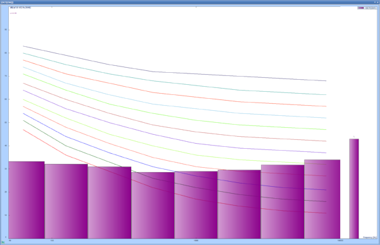Click the tall narrow overall-level bar on the far right
Viewport: 380px width, 245px height.
tap(354, 189)
